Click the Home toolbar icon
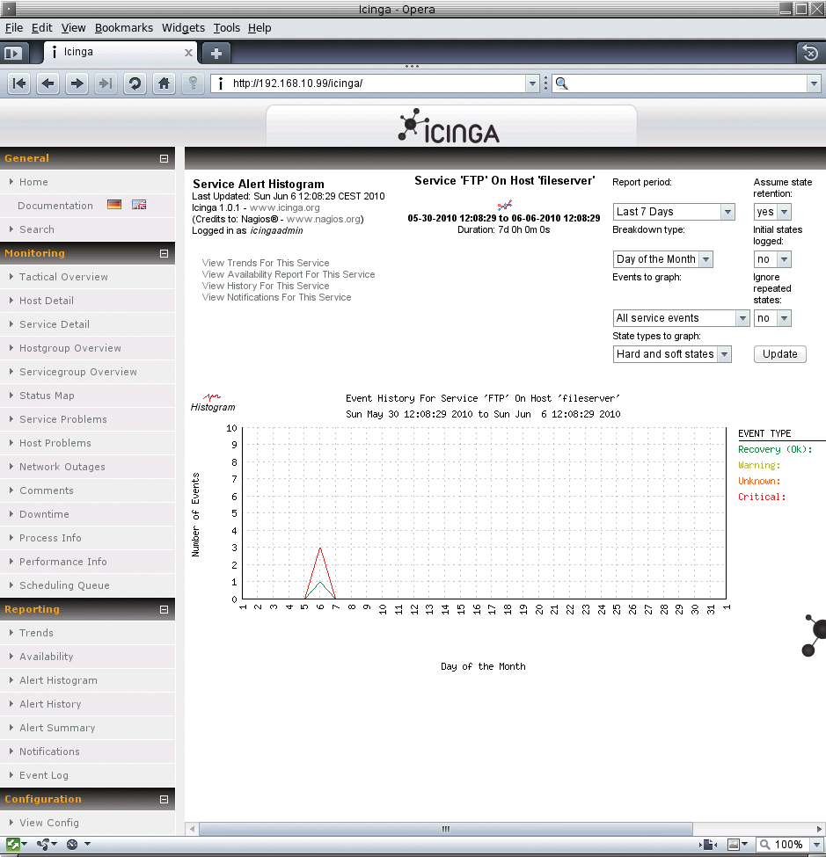This screenshot has height=857, width=826. 163,84
